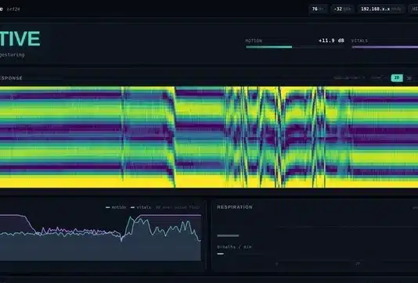Screen dimensions: 418x283
Task: Click the 76 rate chip
Action: coord(318,9)
